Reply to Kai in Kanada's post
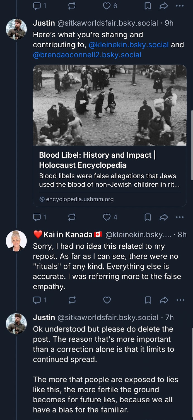 37,300
